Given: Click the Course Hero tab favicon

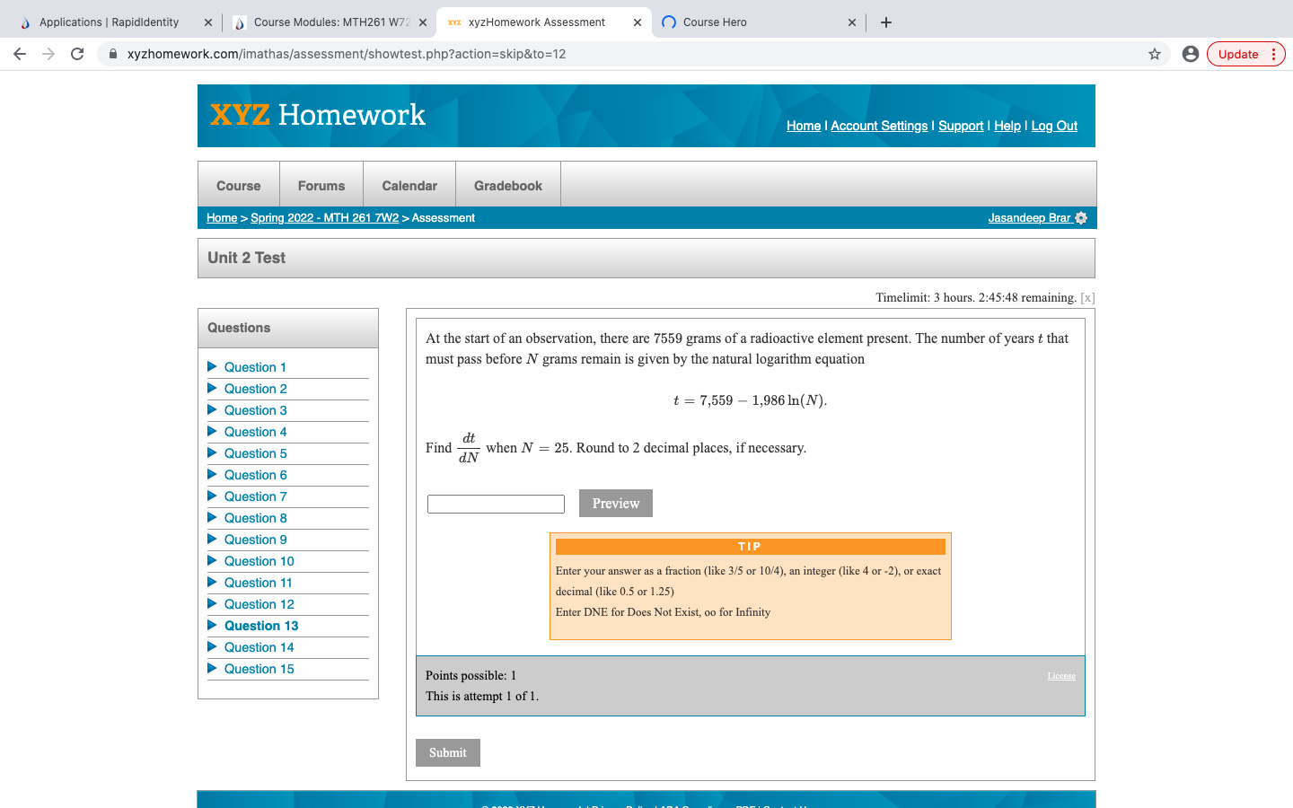Looking at the screenshot, I should click(x=670, y=22).
